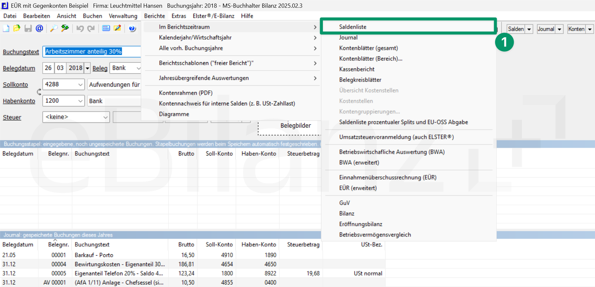Open help via the blue question mark icon

[x=132, y=29]
